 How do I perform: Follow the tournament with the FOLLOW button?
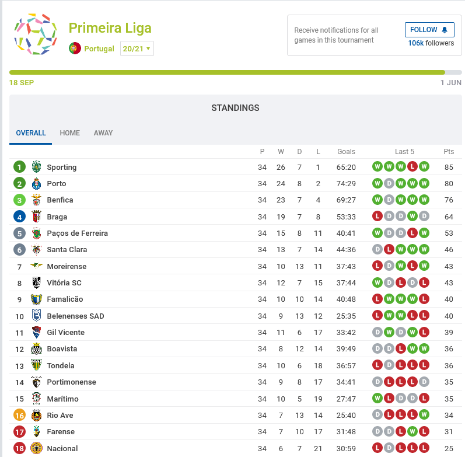(x=429, y=30)
